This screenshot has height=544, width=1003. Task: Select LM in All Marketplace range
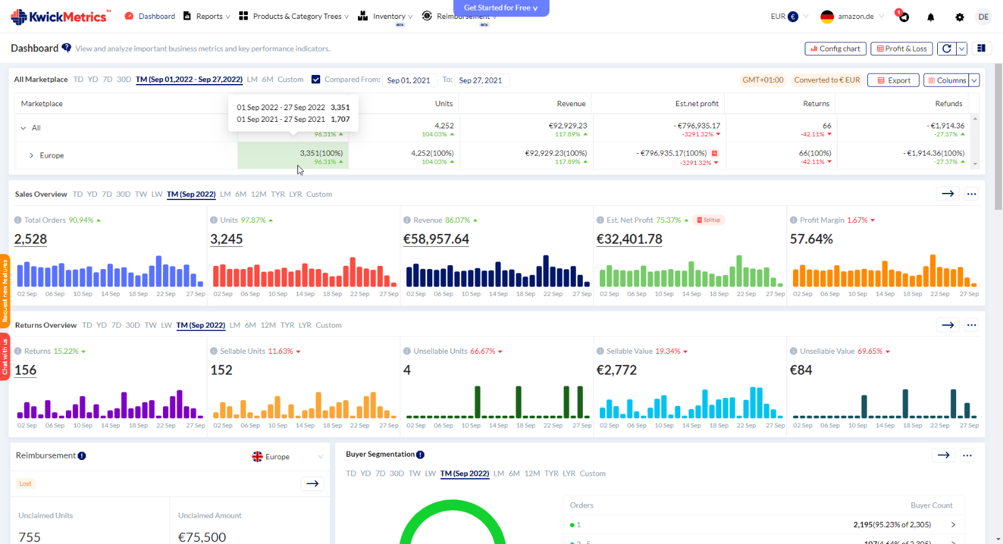[252, 79]
